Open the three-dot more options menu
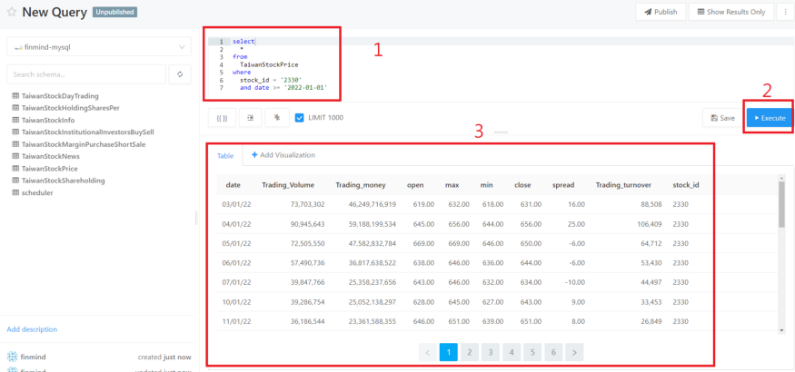 tap(785, 12)
